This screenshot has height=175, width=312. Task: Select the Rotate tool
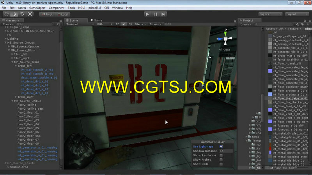[22, 14]
